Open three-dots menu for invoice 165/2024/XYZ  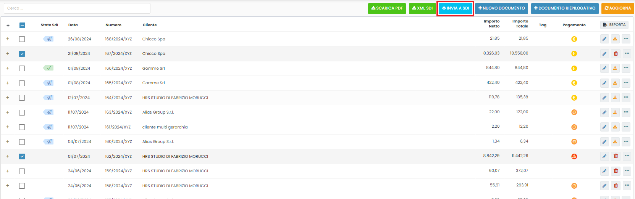(x=626, y=83)
